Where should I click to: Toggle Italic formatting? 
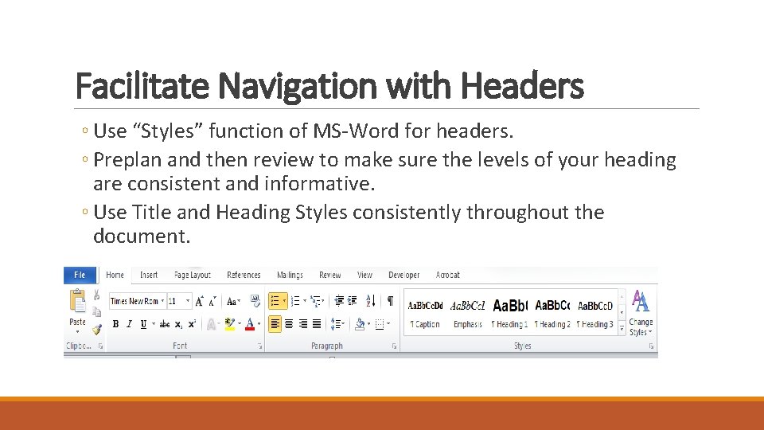click(x=130, y=324)
